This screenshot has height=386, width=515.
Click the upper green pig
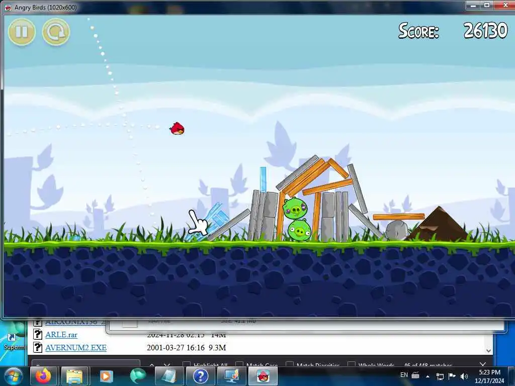point(295,208)
